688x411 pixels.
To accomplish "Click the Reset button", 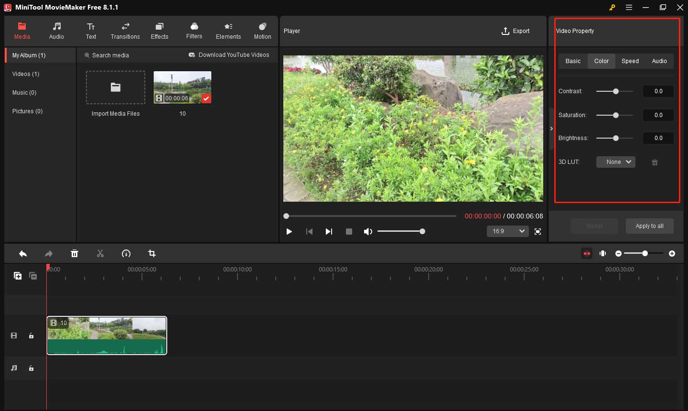I will (x=594, y=226).
